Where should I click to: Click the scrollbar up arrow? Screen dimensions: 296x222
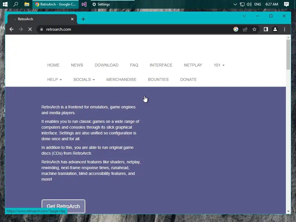pos(288,37)
